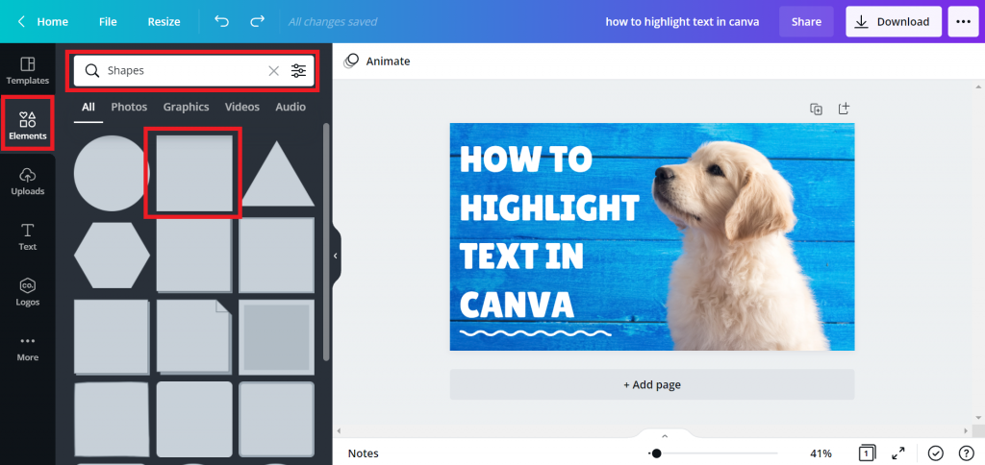Click the checkmark circle icon

(x=936, y=453)
